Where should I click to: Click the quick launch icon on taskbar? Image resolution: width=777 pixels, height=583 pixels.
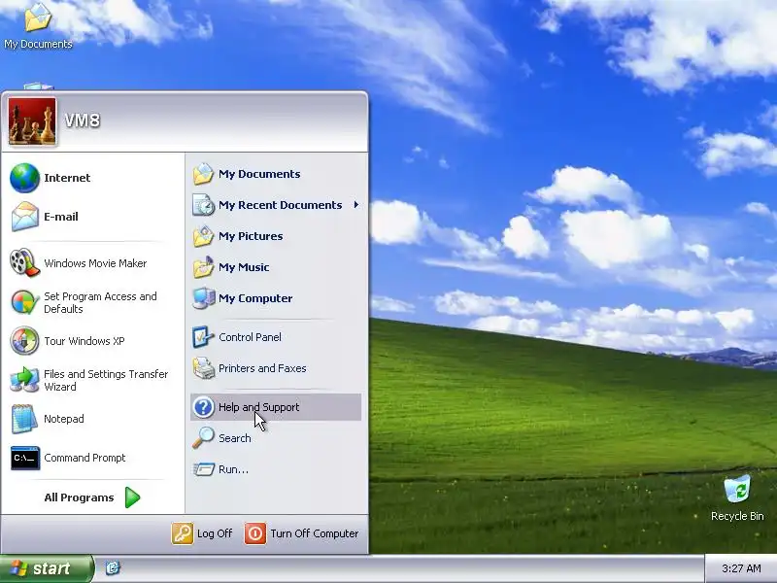(113, 568)
